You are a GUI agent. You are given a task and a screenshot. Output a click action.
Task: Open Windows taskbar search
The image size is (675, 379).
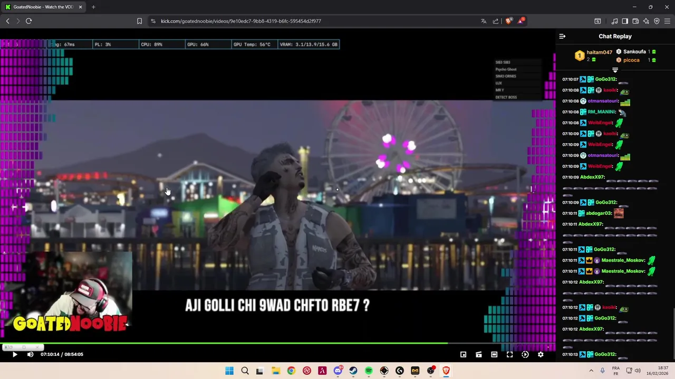[245, 371]
